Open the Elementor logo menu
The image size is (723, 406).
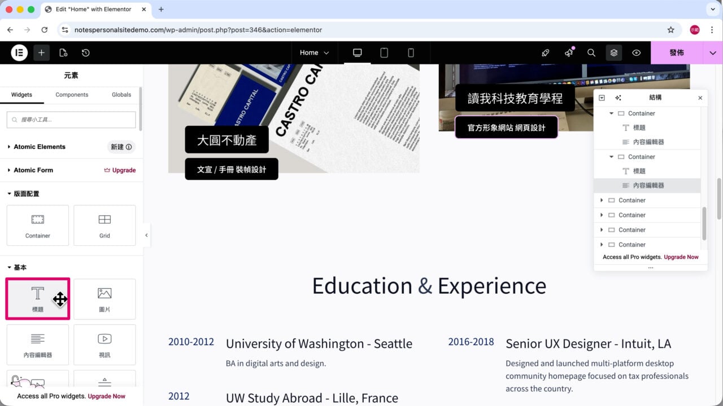click(x=19, y=52)
